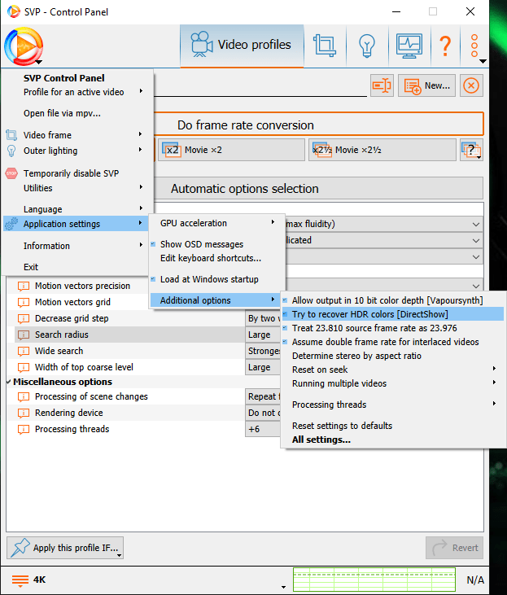Open the Processing of scene changes dropdown
Image resolution: width=507 pixels, height=595 pixels.
[x=263, y=396]
